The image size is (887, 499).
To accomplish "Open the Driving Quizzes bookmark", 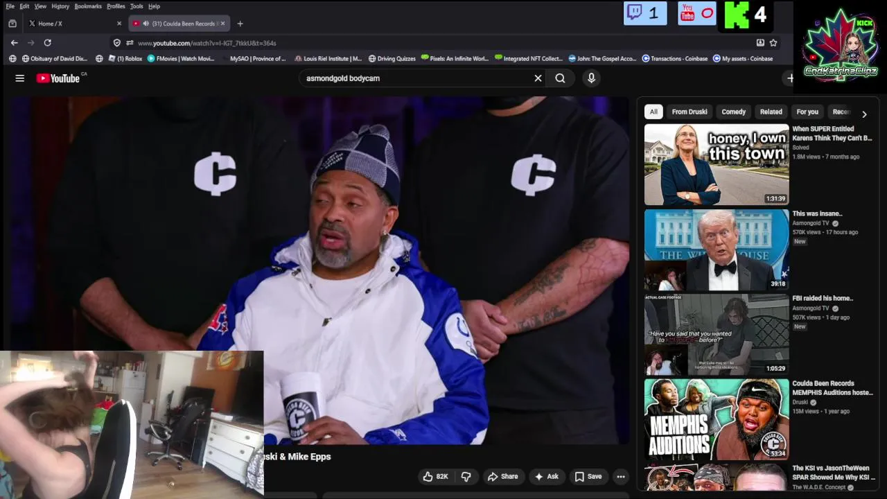I will pyautogui.click(x=392, y=59).
